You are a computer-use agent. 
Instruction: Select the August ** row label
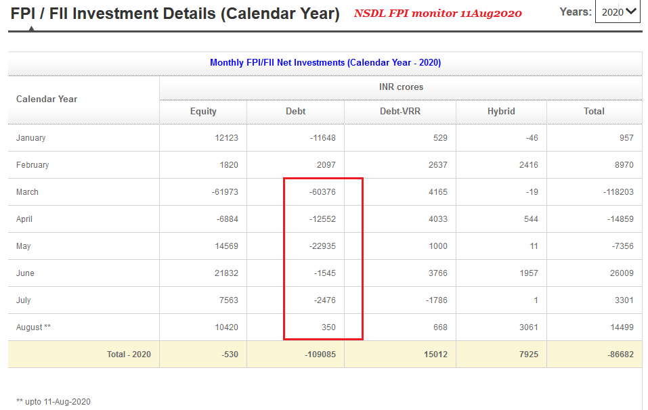tap(33, 327)
